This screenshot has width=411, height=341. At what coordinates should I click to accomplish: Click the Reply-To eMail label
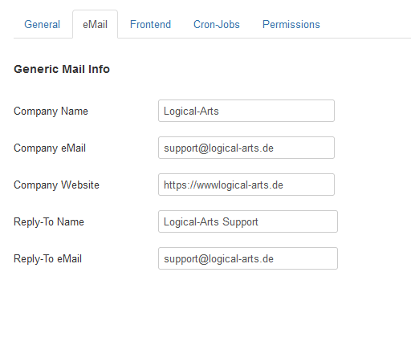[x=47, y=258]
